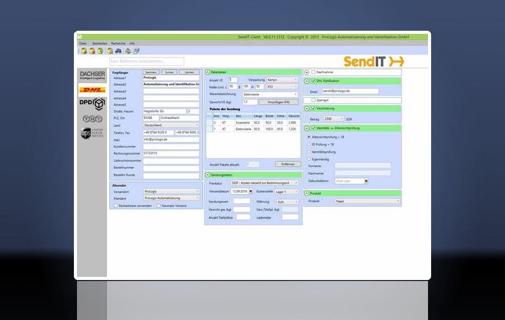Click the Gewicht column header in package table

[294, 116]
